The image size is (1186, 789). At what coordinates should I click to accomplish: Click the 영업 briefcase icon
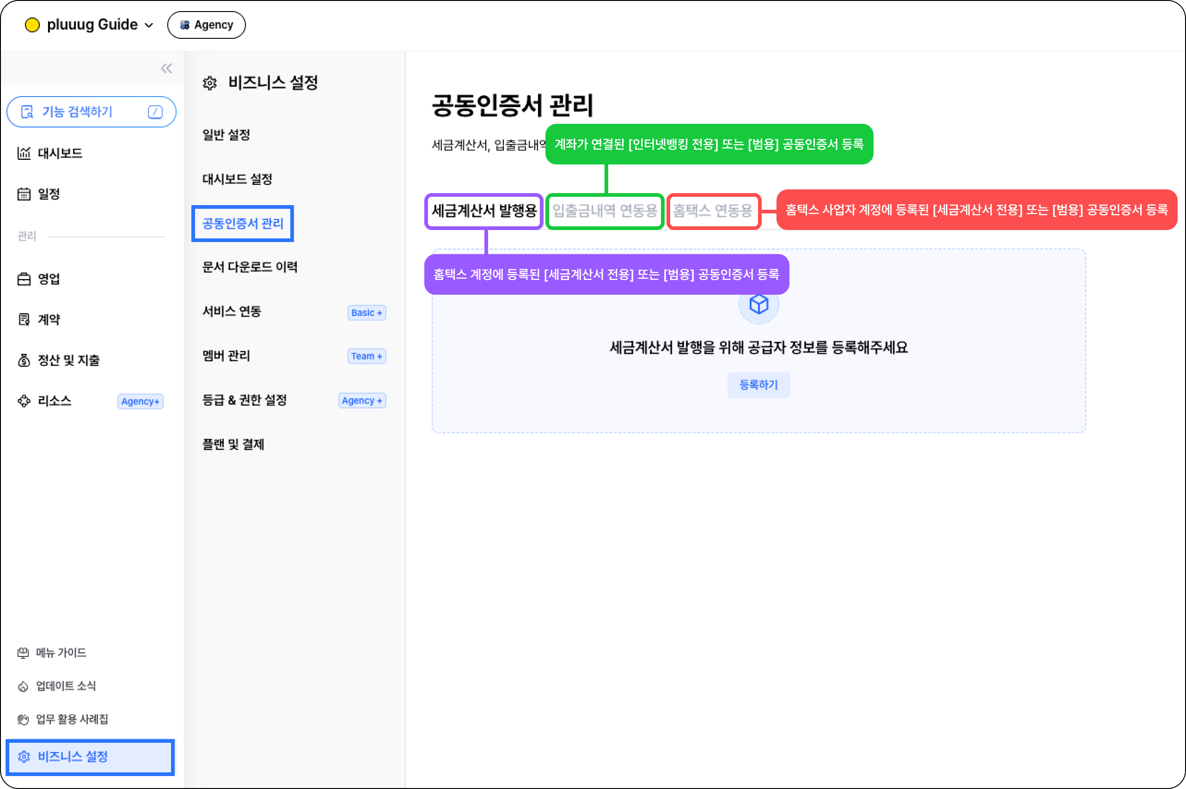coord(24,279)
